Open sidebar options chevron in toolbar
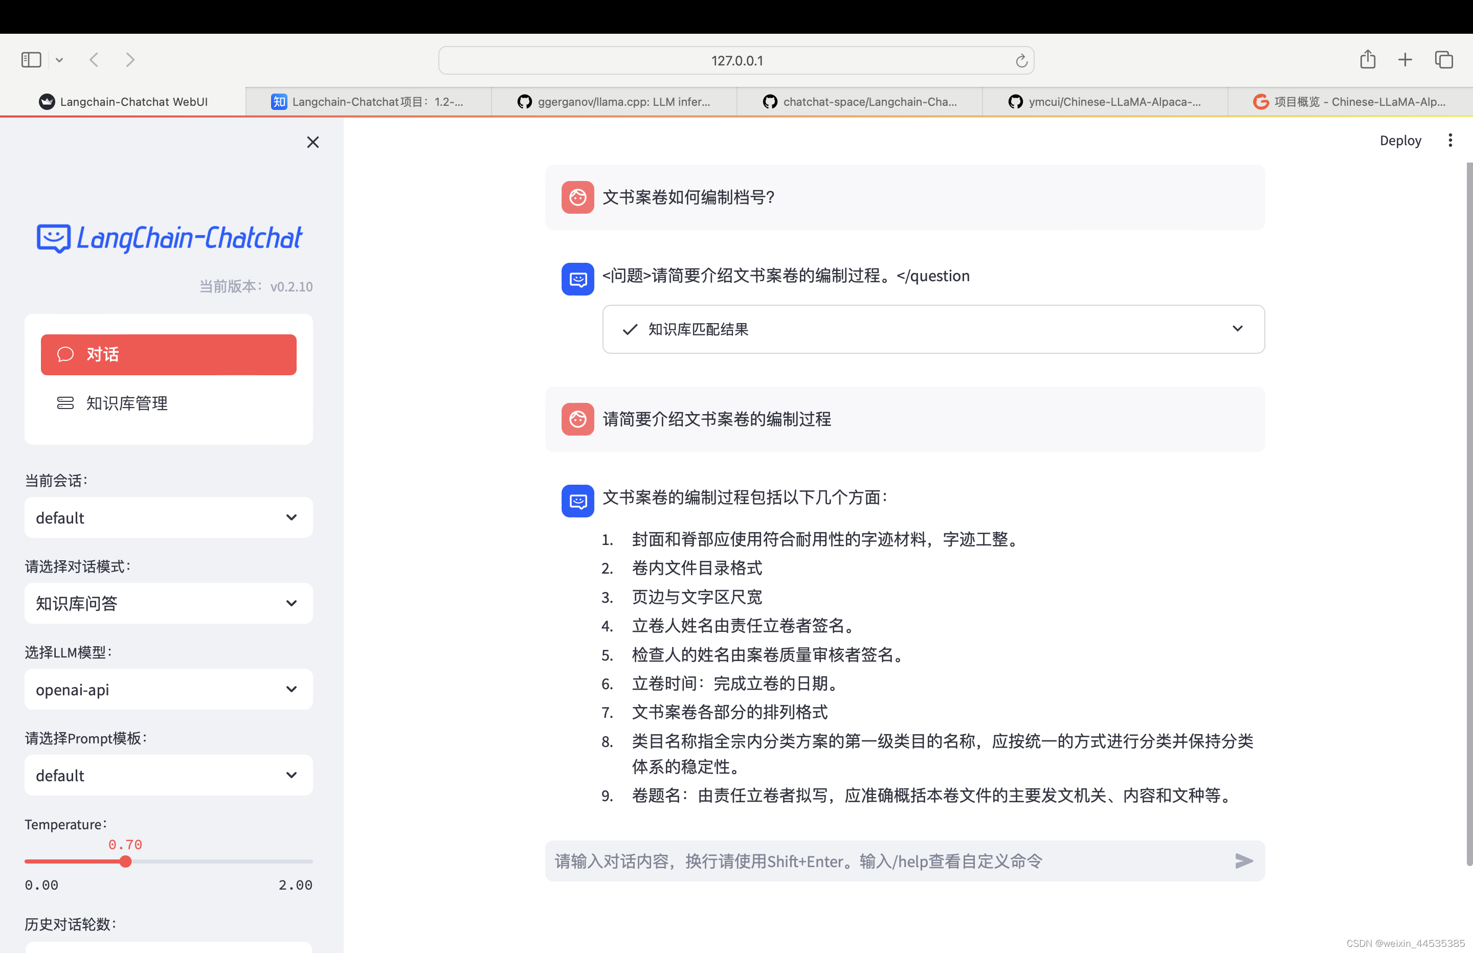The height and width of the screenshot is (953, 1473). coord(59,60)
